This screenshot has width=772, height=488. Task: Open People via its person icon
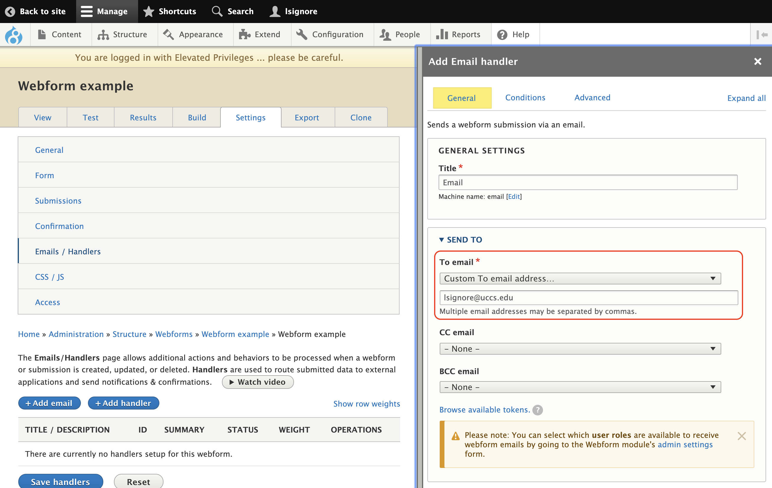385,35
